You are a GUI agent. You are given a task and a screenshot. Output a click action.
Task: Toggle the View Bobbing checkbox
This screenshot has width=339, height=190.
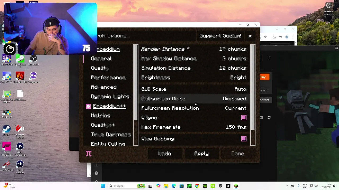pyautogui.click(x=244, y=139)
